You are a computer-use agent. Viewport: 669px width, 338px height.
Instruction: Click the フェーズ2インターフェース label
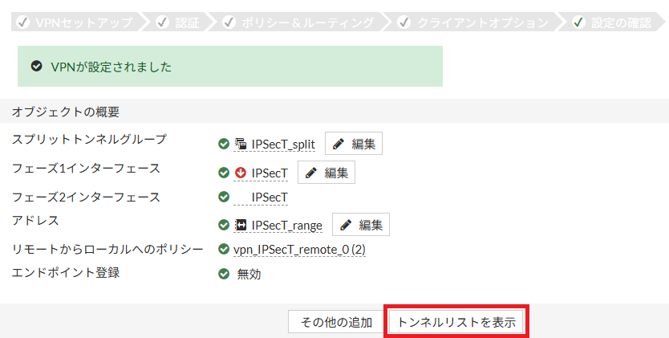coord(86,198)
